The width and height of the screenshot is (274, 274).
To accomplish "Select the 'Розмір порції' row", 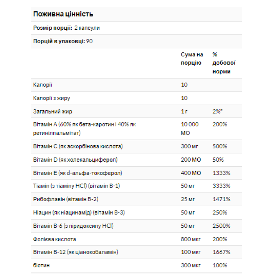I will pos(66,28).
